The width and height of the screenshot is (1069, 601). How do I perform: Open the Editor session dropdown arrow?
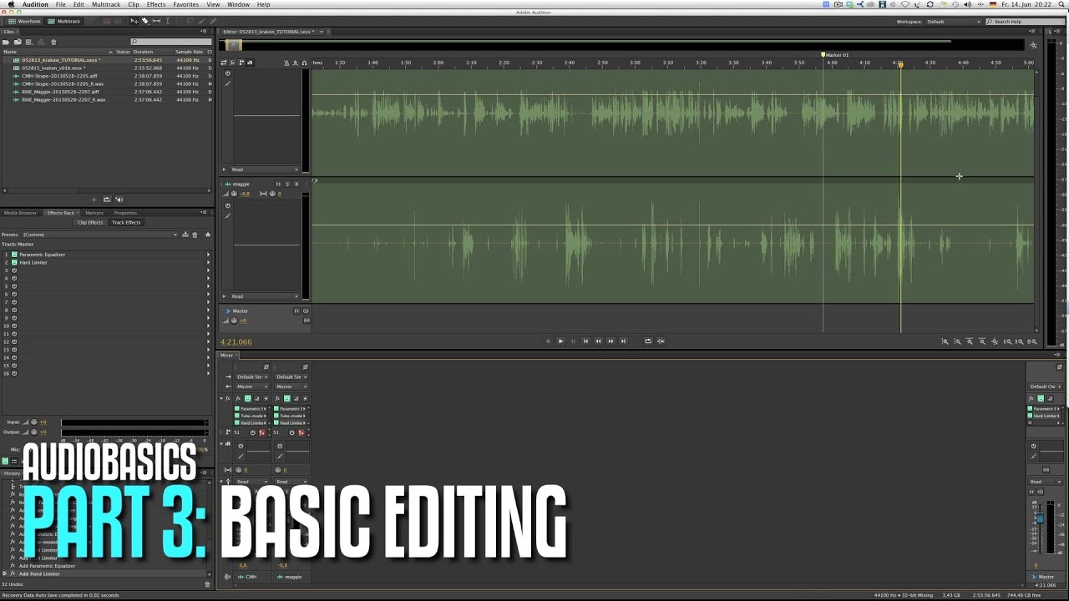coord(321,32)
